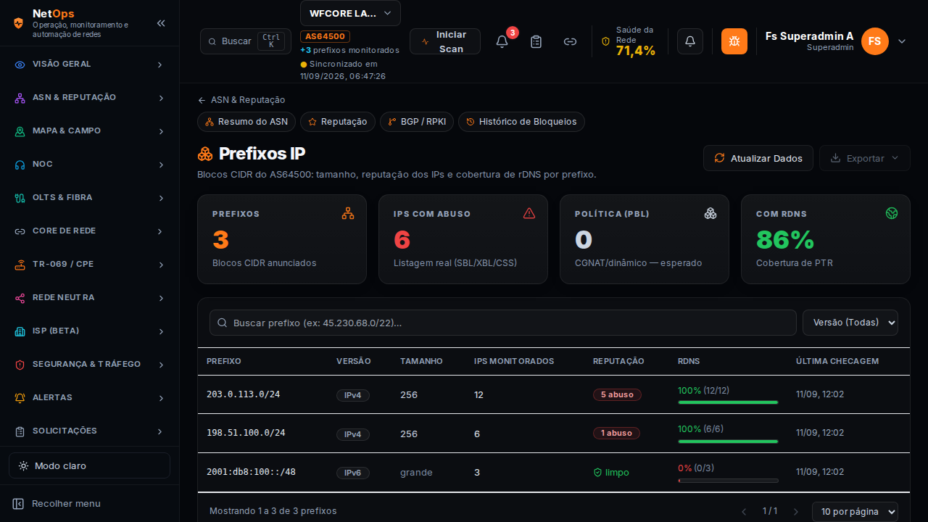Image resolution: width=928 pixels, height=522 pixels.
Task: Click the Mapa & Campo pin icon
Action: point(20,131)
